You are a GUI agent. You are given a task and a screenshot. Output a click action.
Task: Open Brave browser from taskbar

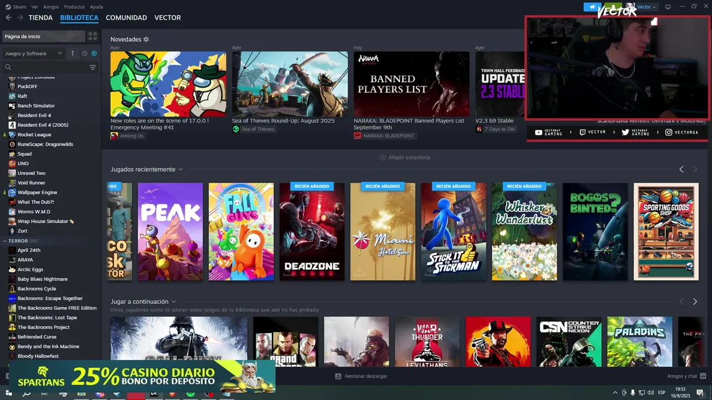click(172, 393)
